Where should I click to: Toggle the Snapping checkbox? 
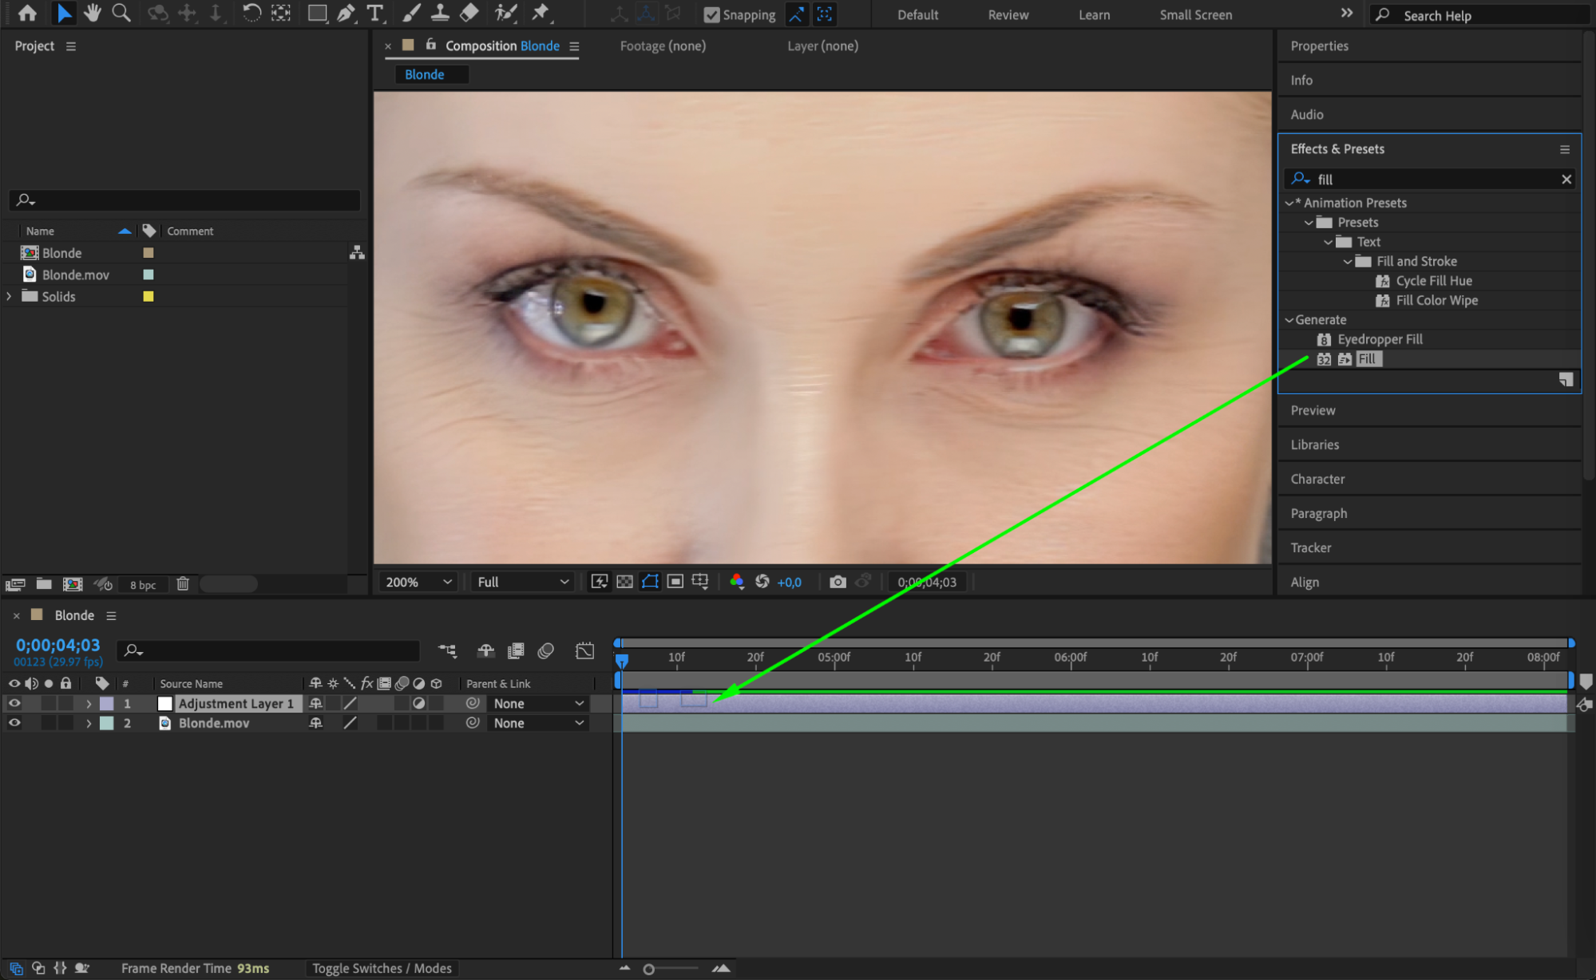click(x=712, y=14)
